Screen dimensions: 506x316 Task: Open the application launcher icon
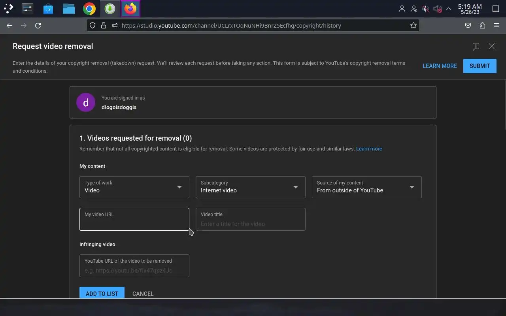(x=9, y=8)
